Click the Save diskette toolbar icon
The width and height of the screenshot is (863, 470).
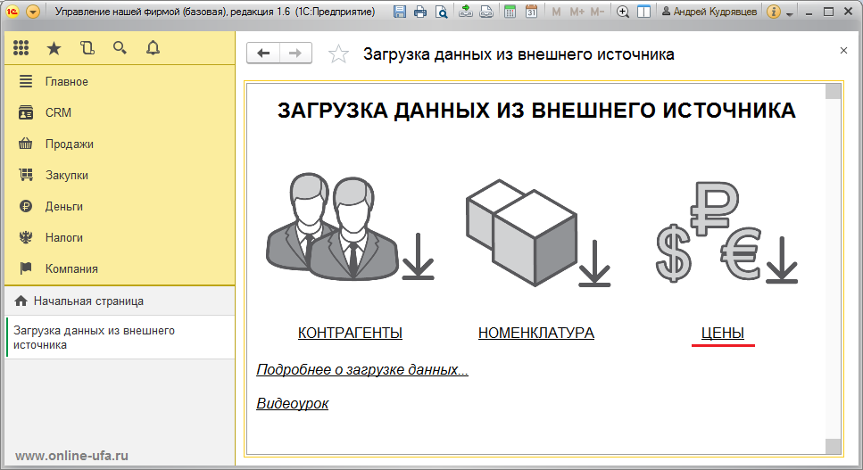400,12
